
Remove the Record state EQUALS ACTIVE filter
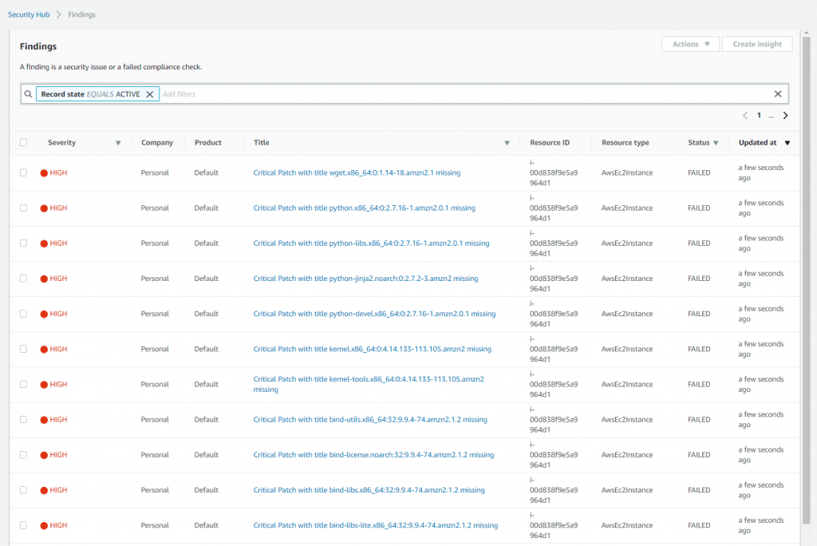[150, 93]
